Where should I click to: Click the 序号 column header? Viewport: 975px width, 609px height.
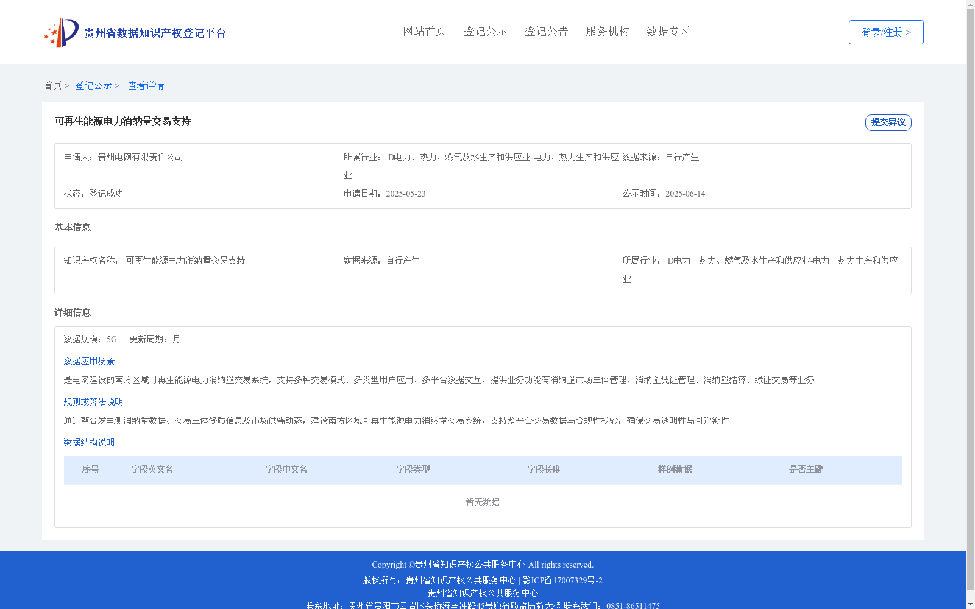90,470
